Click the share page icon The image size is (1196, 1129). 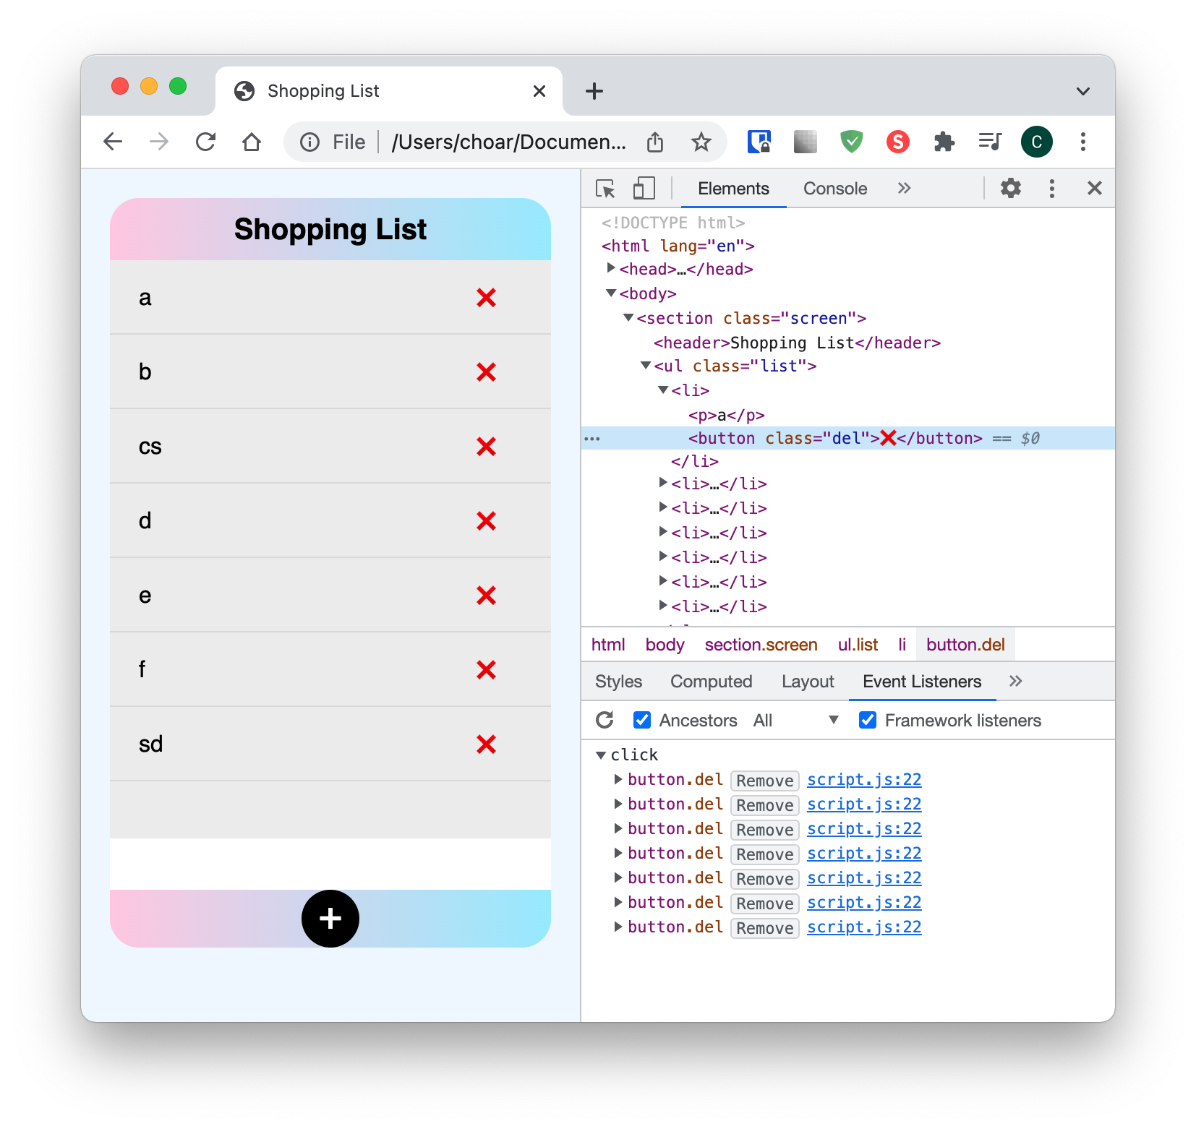pyautogui.click(x=655, y=142)
